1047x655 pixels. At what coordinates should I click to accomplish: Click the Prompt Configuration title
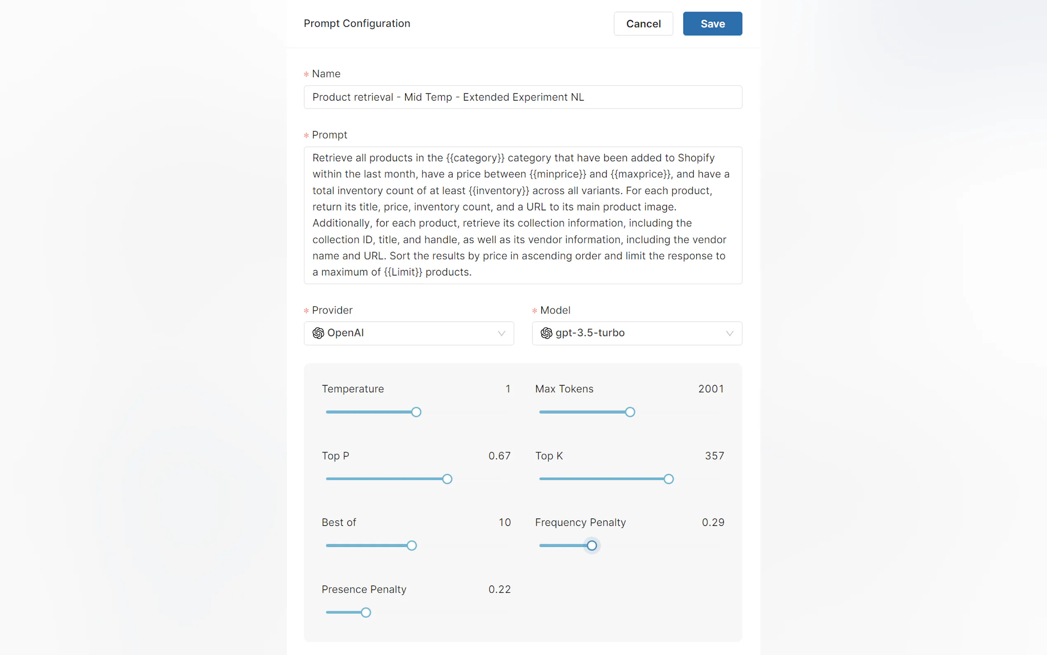coord(357,24)
